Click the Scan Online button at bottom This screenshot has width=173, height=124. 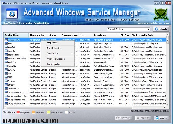tap(124, 118)
